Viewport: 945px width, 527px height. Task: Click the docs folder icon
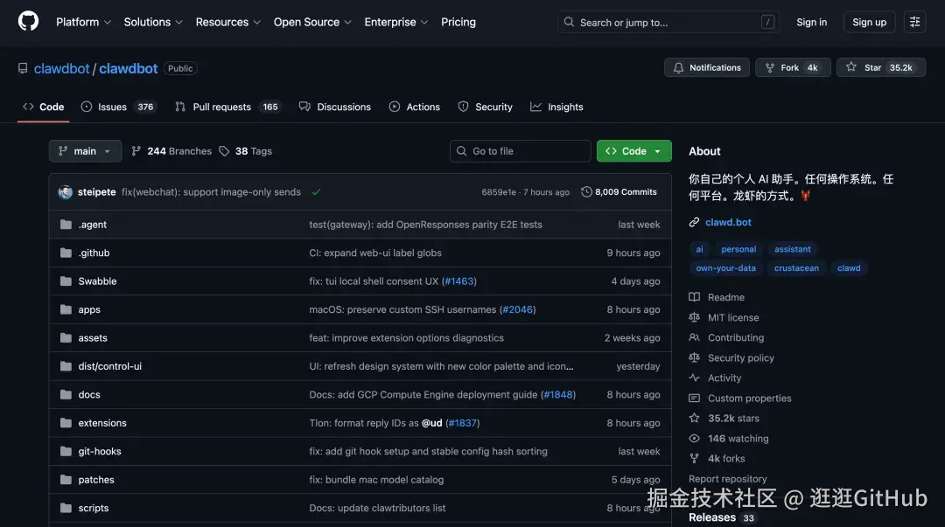66,394
